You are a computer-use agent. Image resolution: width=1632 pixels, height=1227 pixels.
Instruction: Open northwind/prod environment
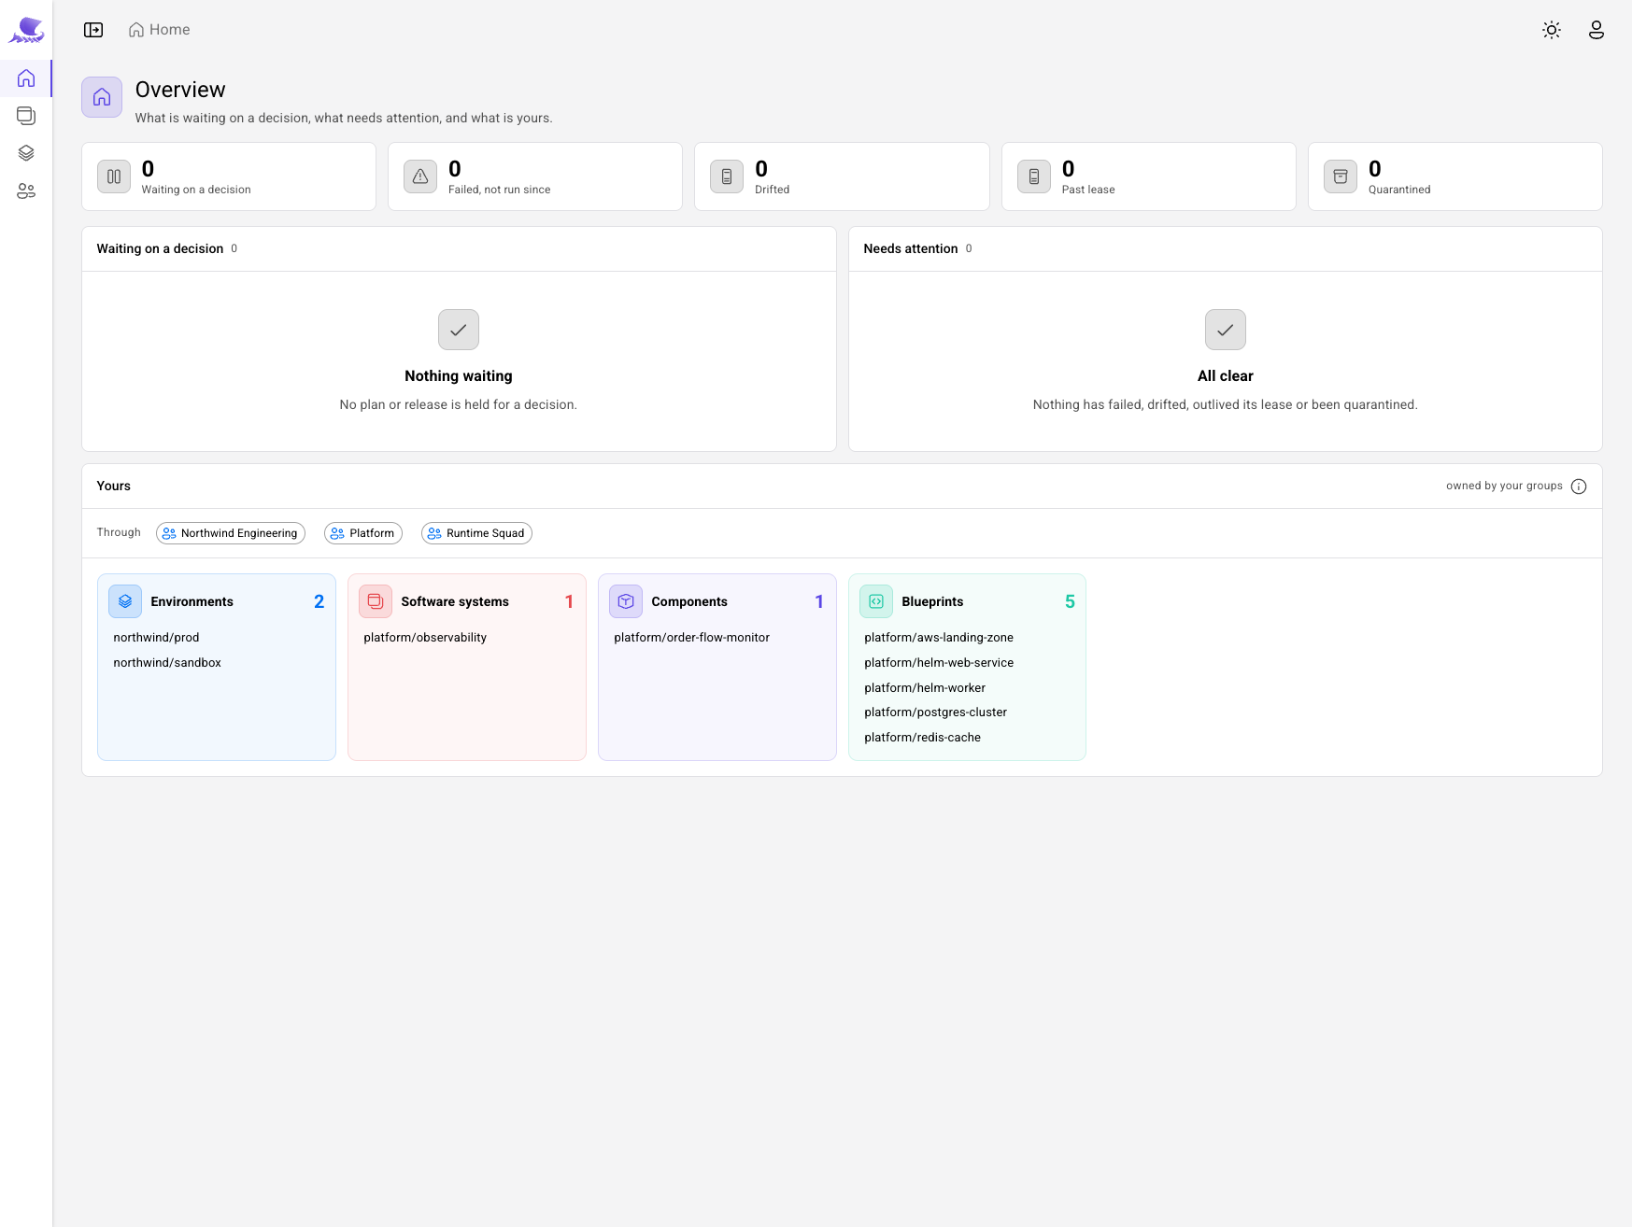point(156,638)
